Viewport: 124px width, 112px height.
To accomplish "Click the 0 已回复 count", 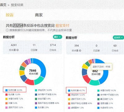I will click(96, 46).
